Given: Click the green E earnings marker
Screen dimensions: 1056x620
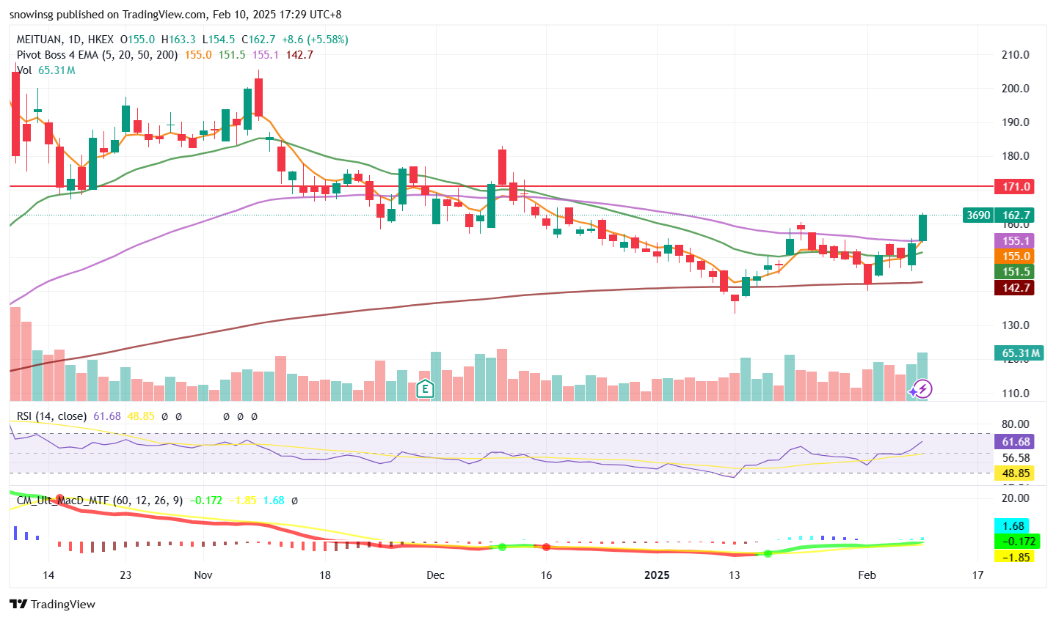Looking at the screenshot, I should coord(425,388).
